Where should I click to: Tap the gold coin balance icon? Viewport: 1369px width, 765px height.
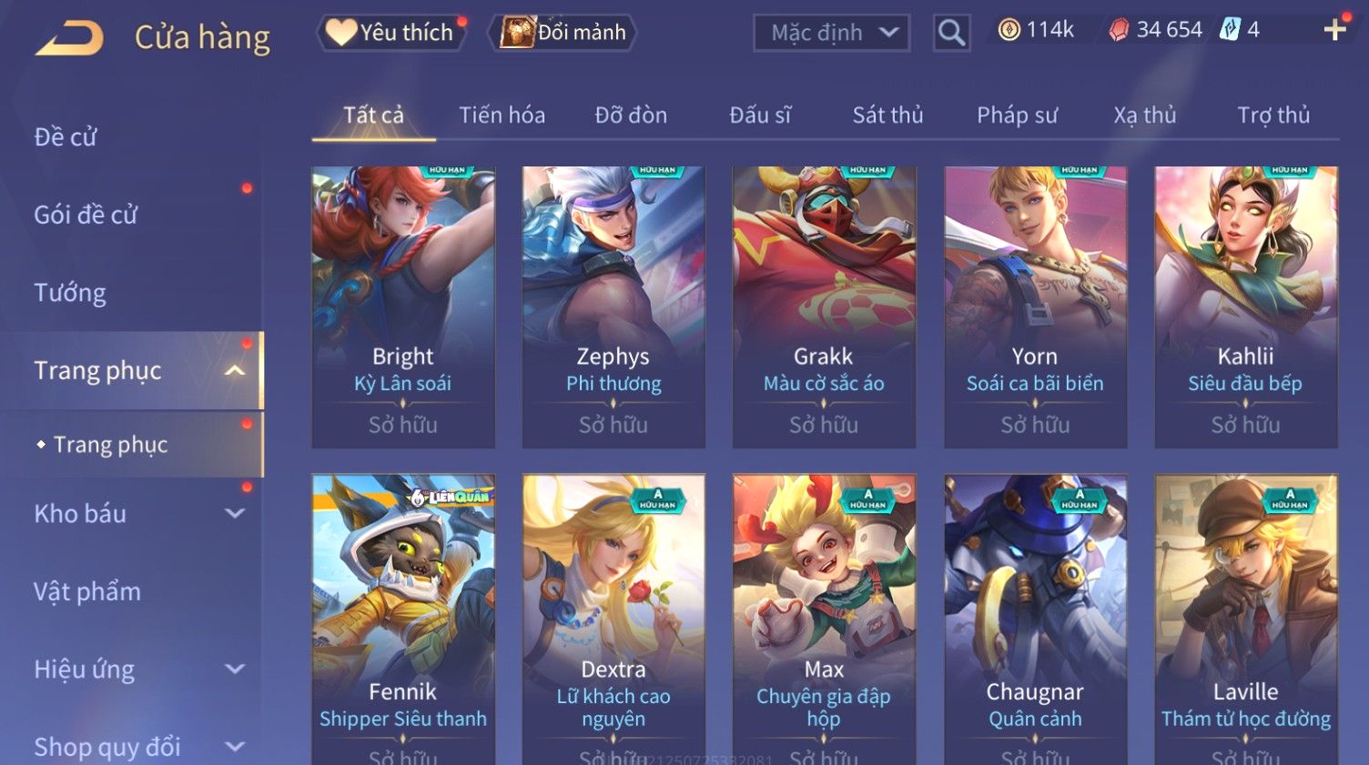click(1009, 30)
